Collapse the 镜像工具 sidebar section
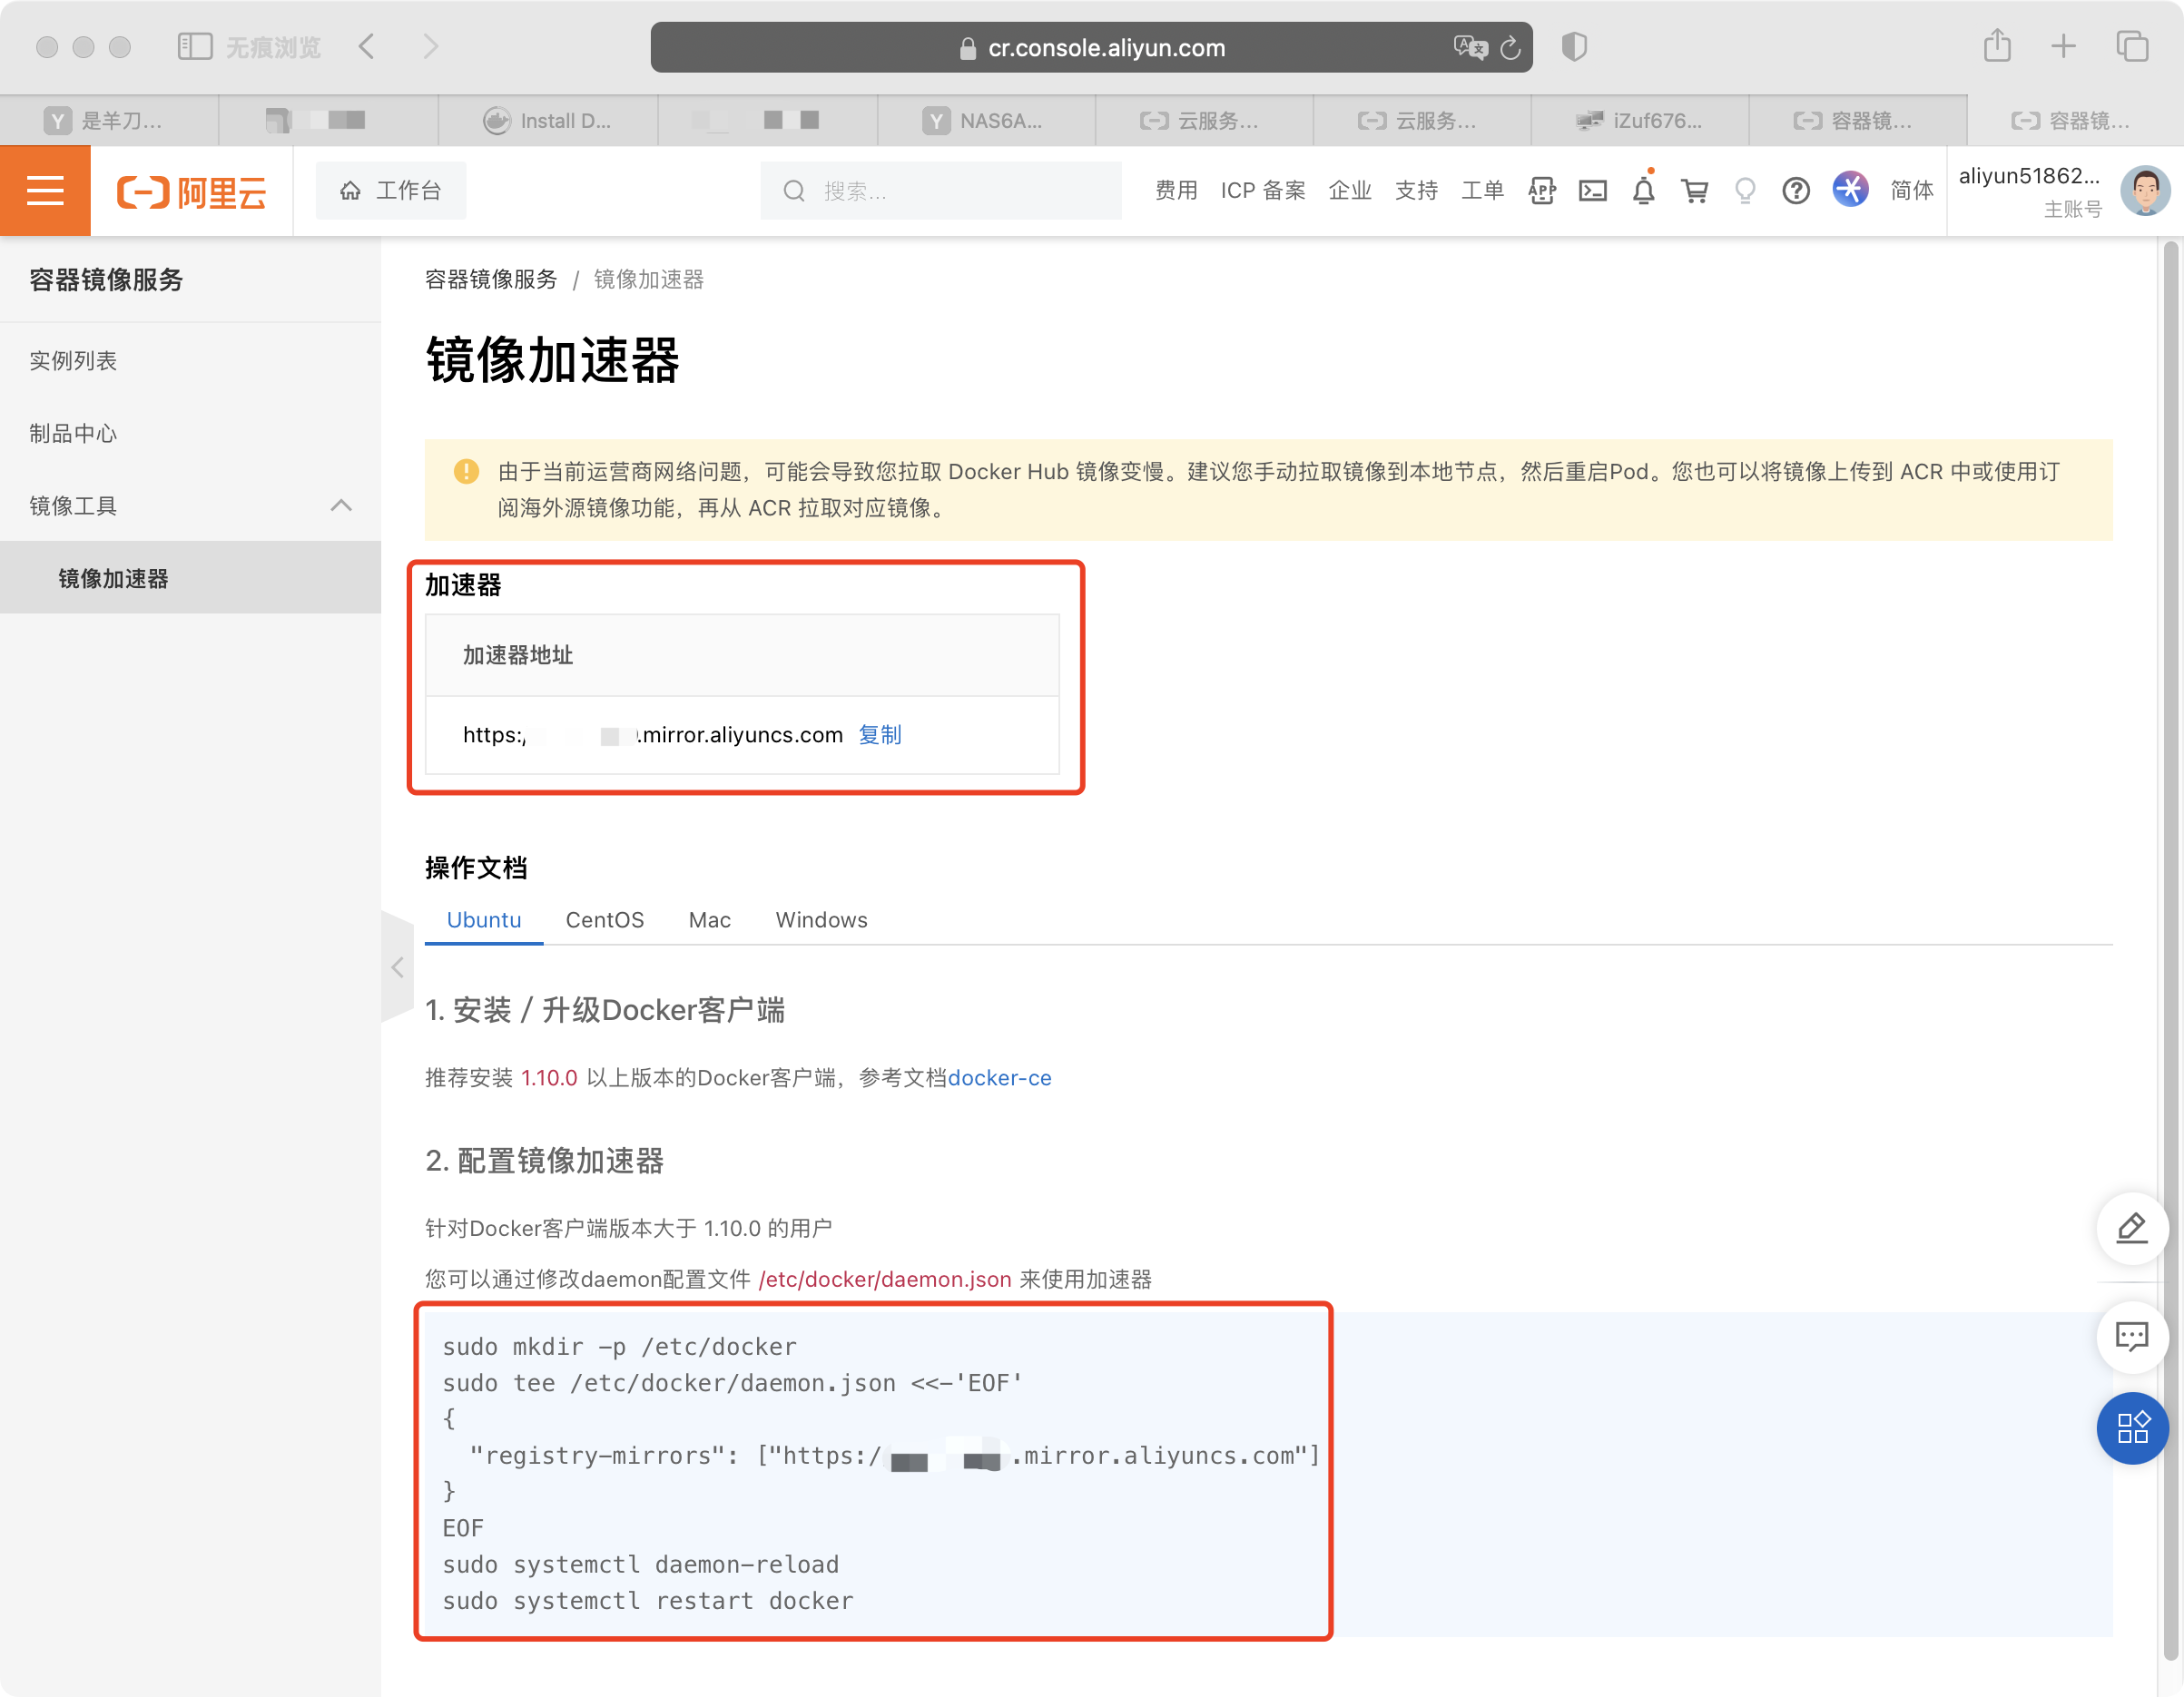2184x1697 pixels. click(x=341, y=506)
